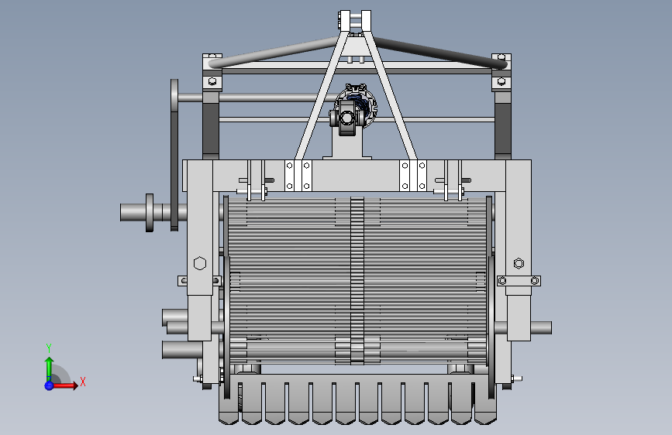672x435 pixels.
Task: Click the blue Z axis ball of the triad
Action: pos(49,385)
